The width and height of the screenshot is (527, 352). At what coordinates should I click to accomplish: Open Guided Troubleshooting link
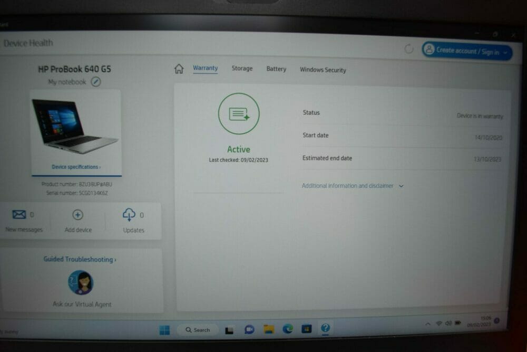tap(80, 260)
